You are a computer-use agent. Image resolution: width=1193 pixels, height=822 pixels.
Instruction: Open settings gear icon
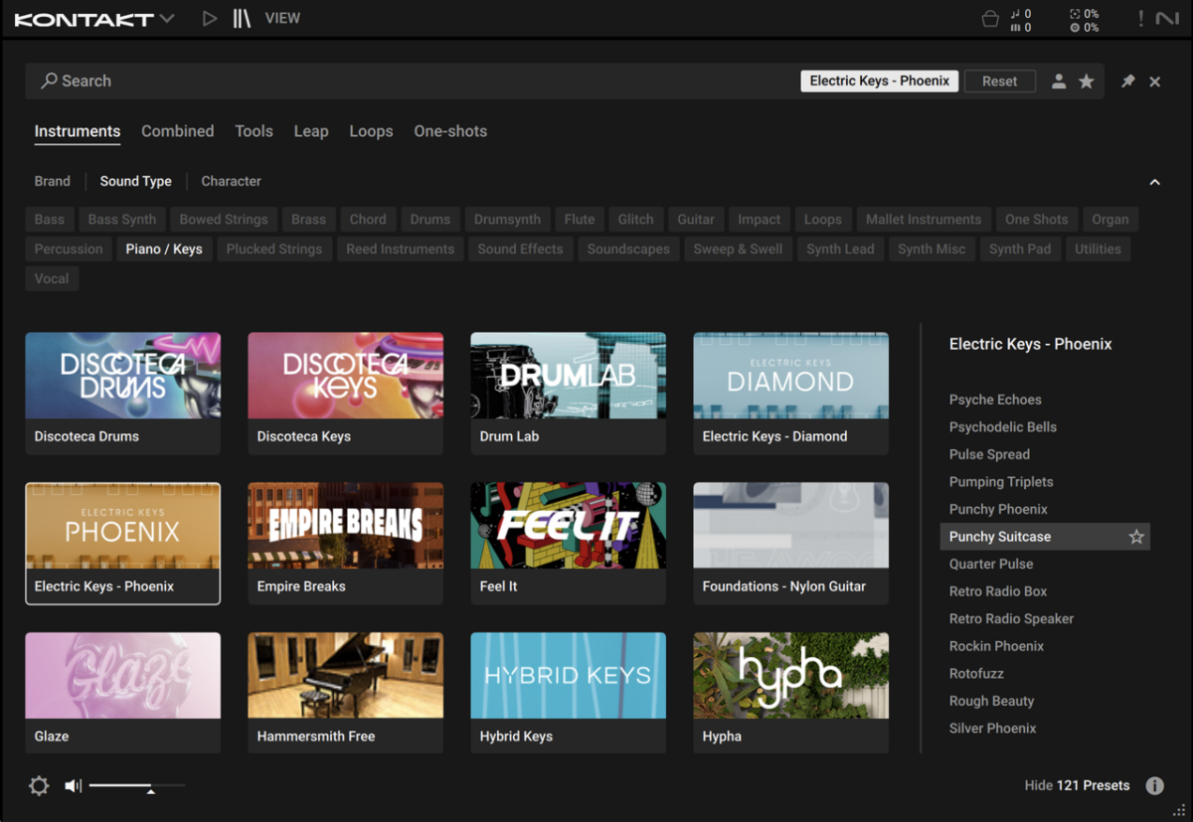click(x=39, y=786)
